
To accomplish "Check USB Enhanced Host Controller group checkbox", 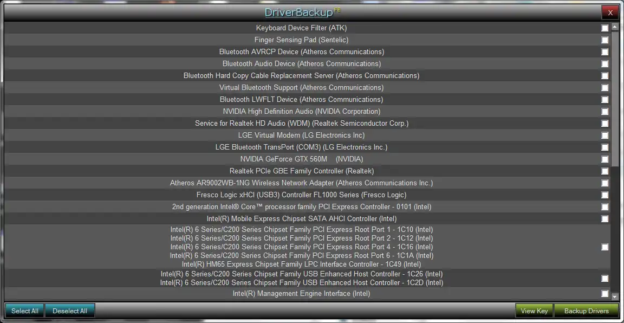I will [x=605, y=279].
